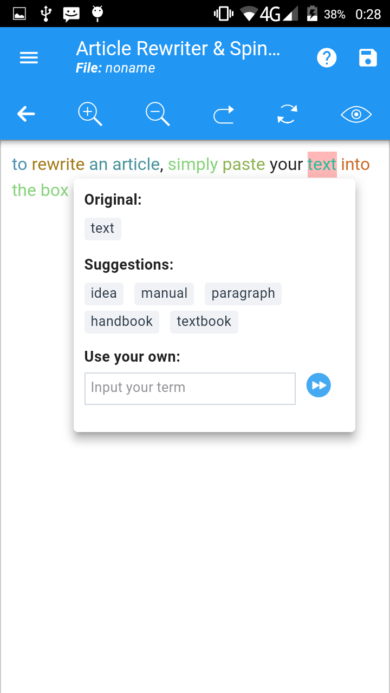The width and height of the screenshot is (390, 693).
Task: Apply custom term with fast-forward button
Action: click(318, 385)
